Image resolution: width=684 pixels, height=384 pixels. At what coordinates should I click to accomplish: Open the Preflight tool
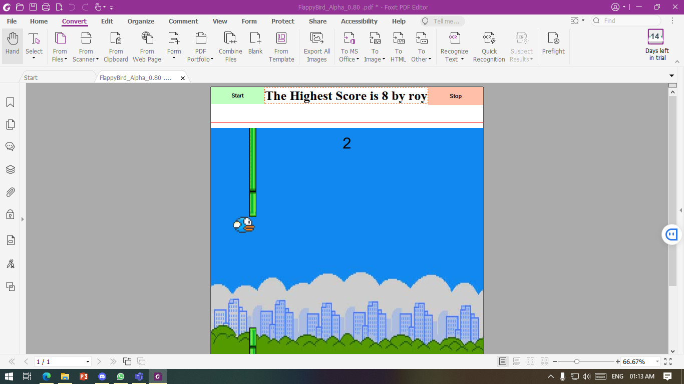pyautogui.click(x=553, y=43)
